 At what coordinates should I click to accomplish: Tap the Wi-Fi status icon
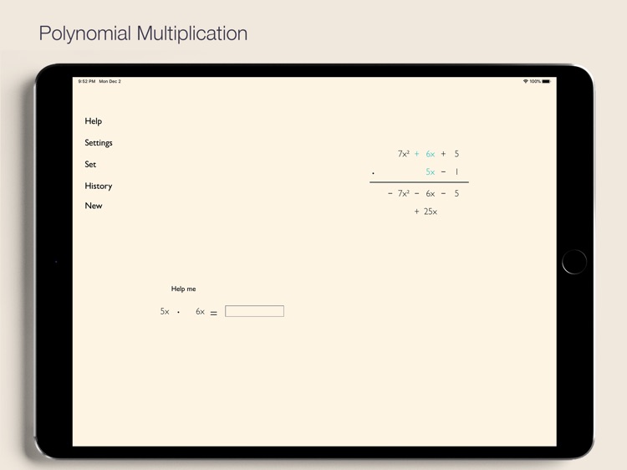pyautogui.click(x=526, y=81)
